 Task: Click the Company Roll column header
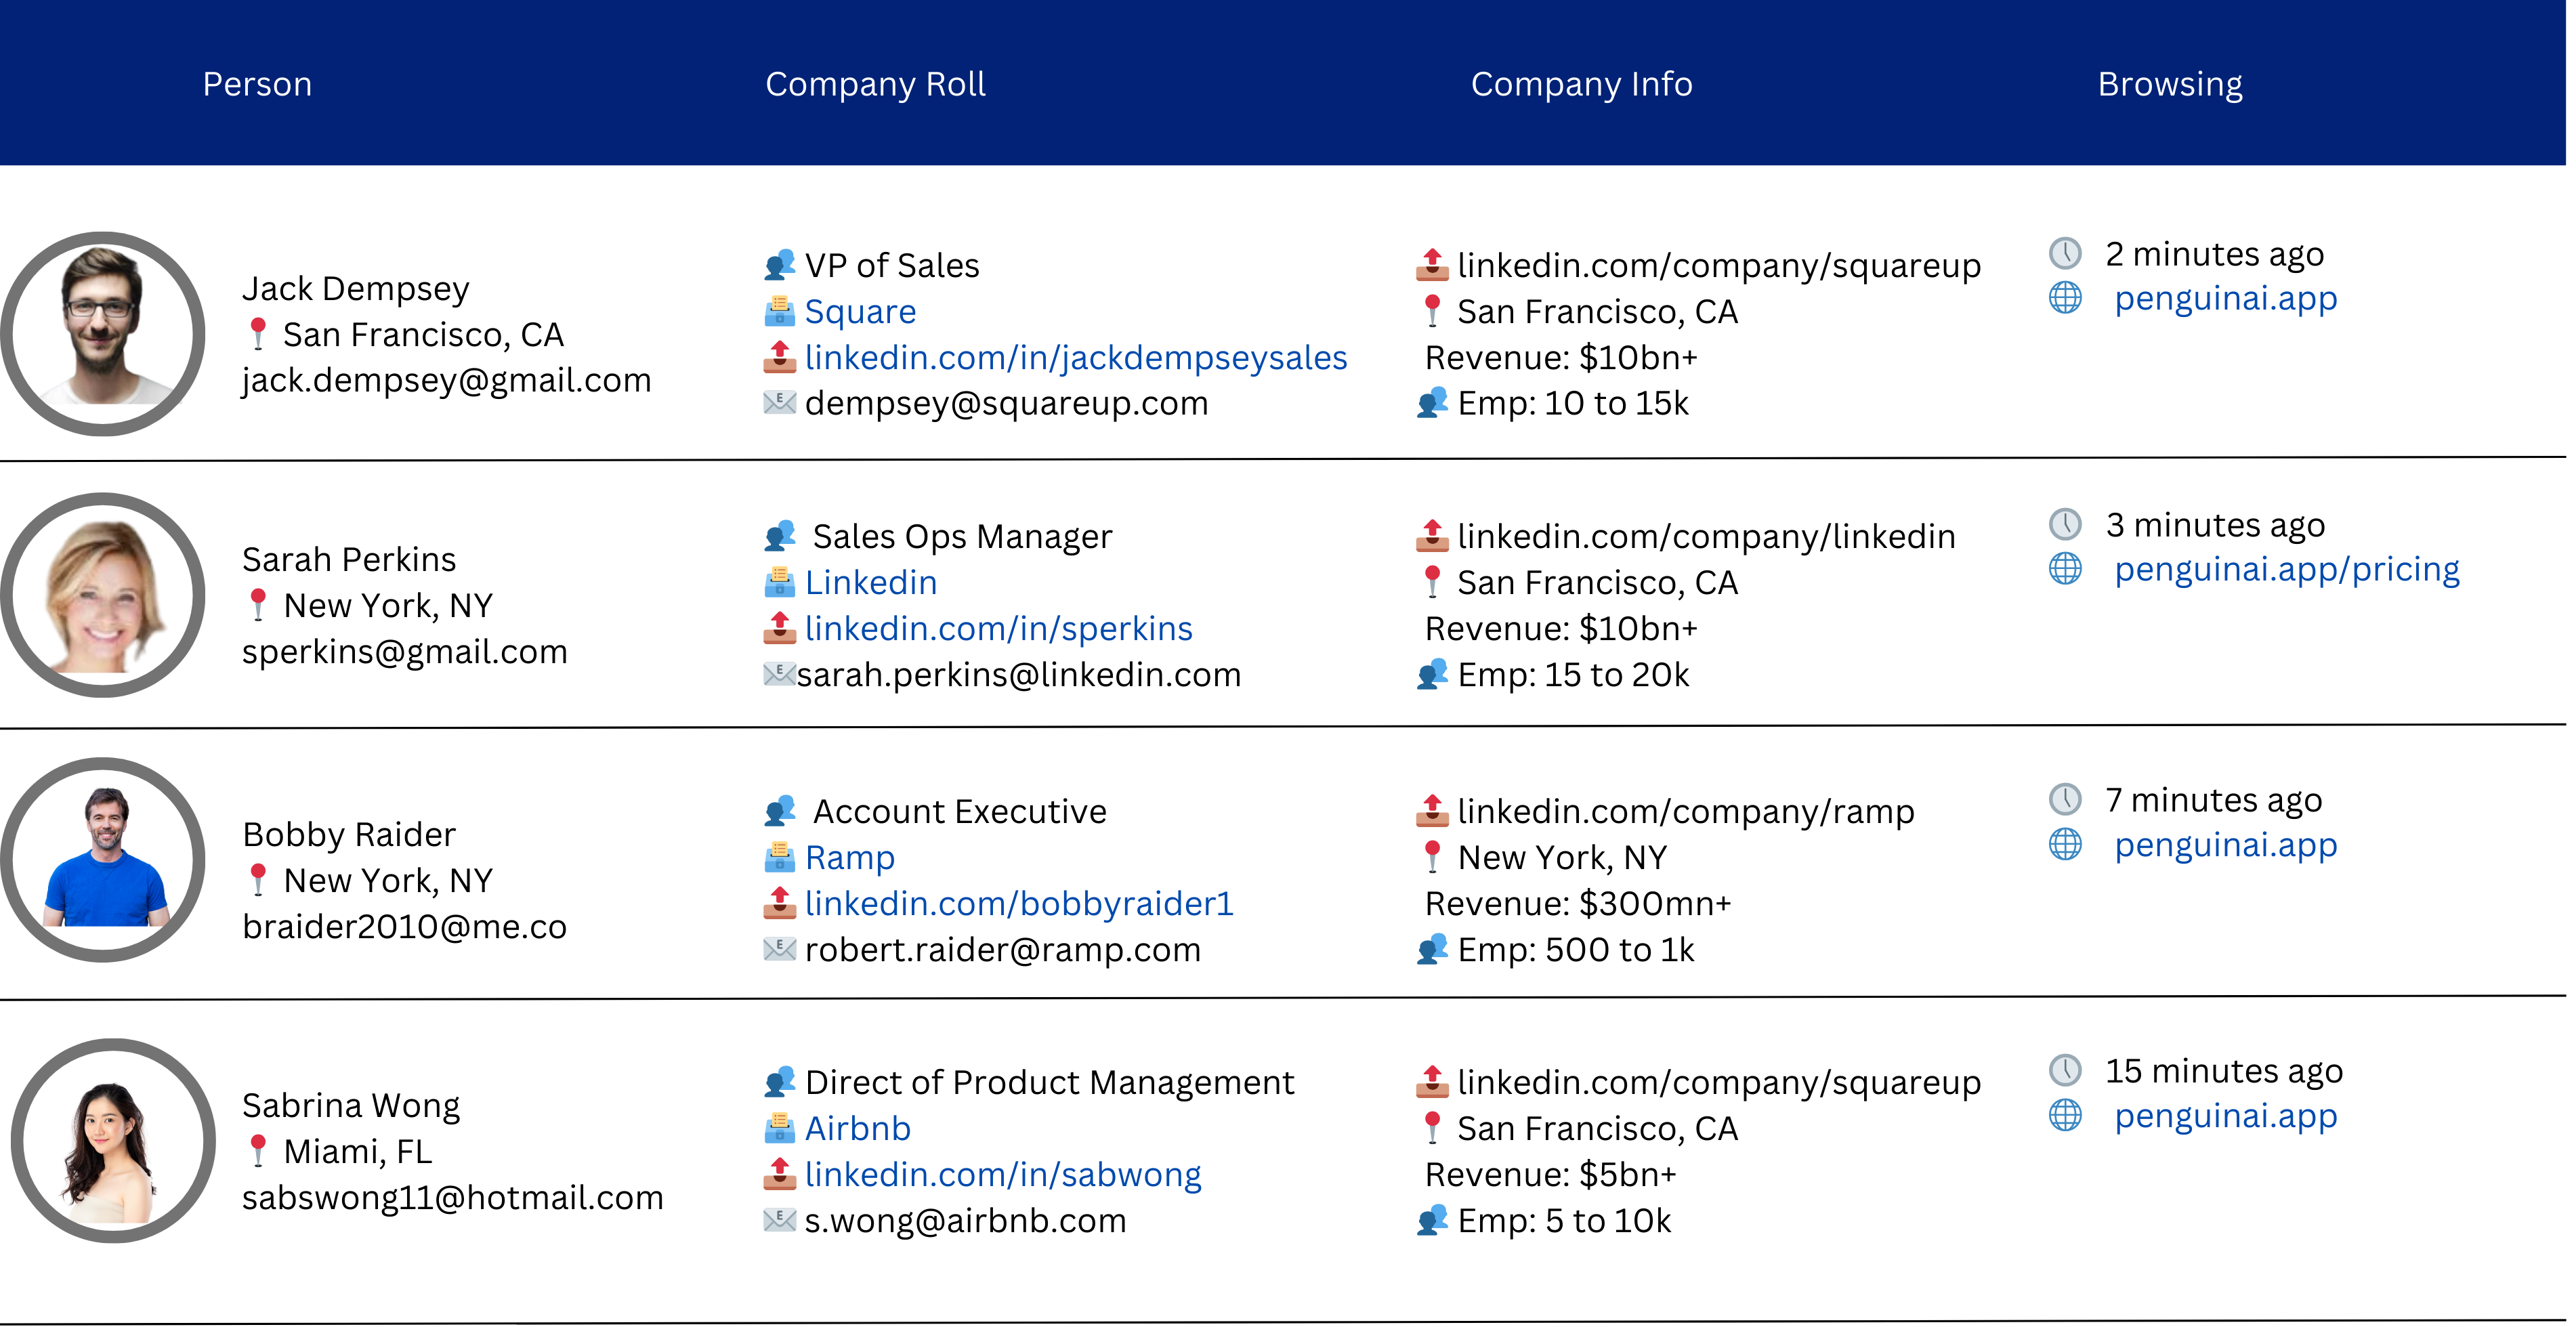coord(875,84)
